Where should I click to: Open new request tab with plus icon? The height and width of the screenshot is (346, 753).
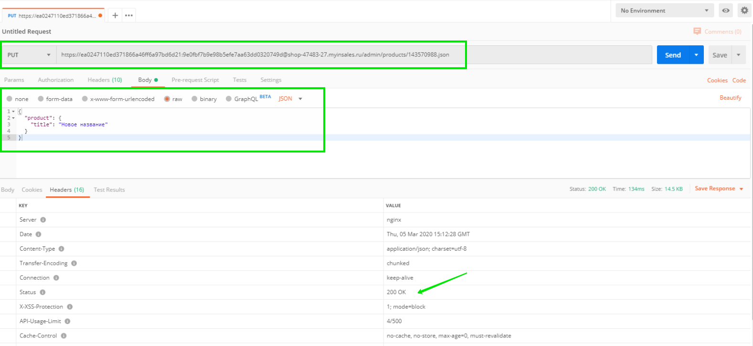click(x=115, y=15)
